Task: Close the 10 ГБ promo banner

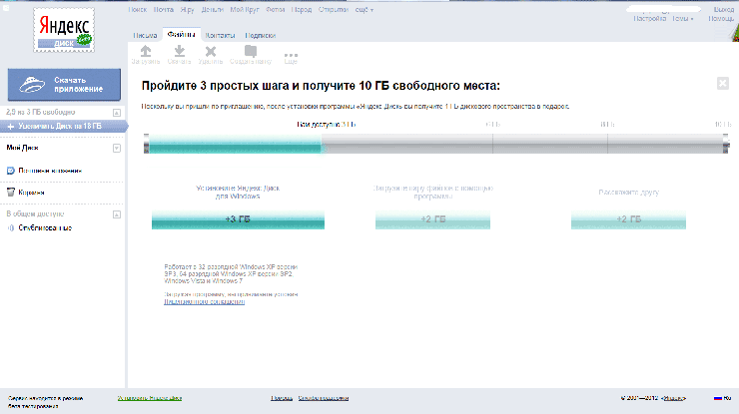Action: 722,84
